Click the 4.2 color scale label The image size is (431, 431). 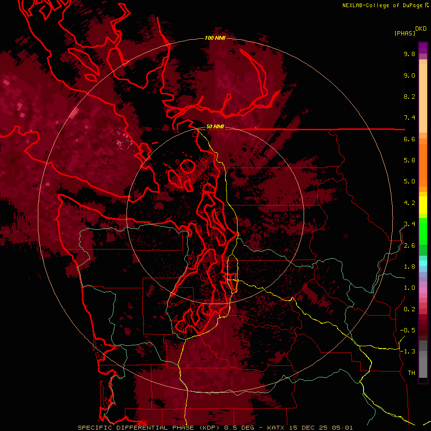pyautogui.click(x=409, y=203)
